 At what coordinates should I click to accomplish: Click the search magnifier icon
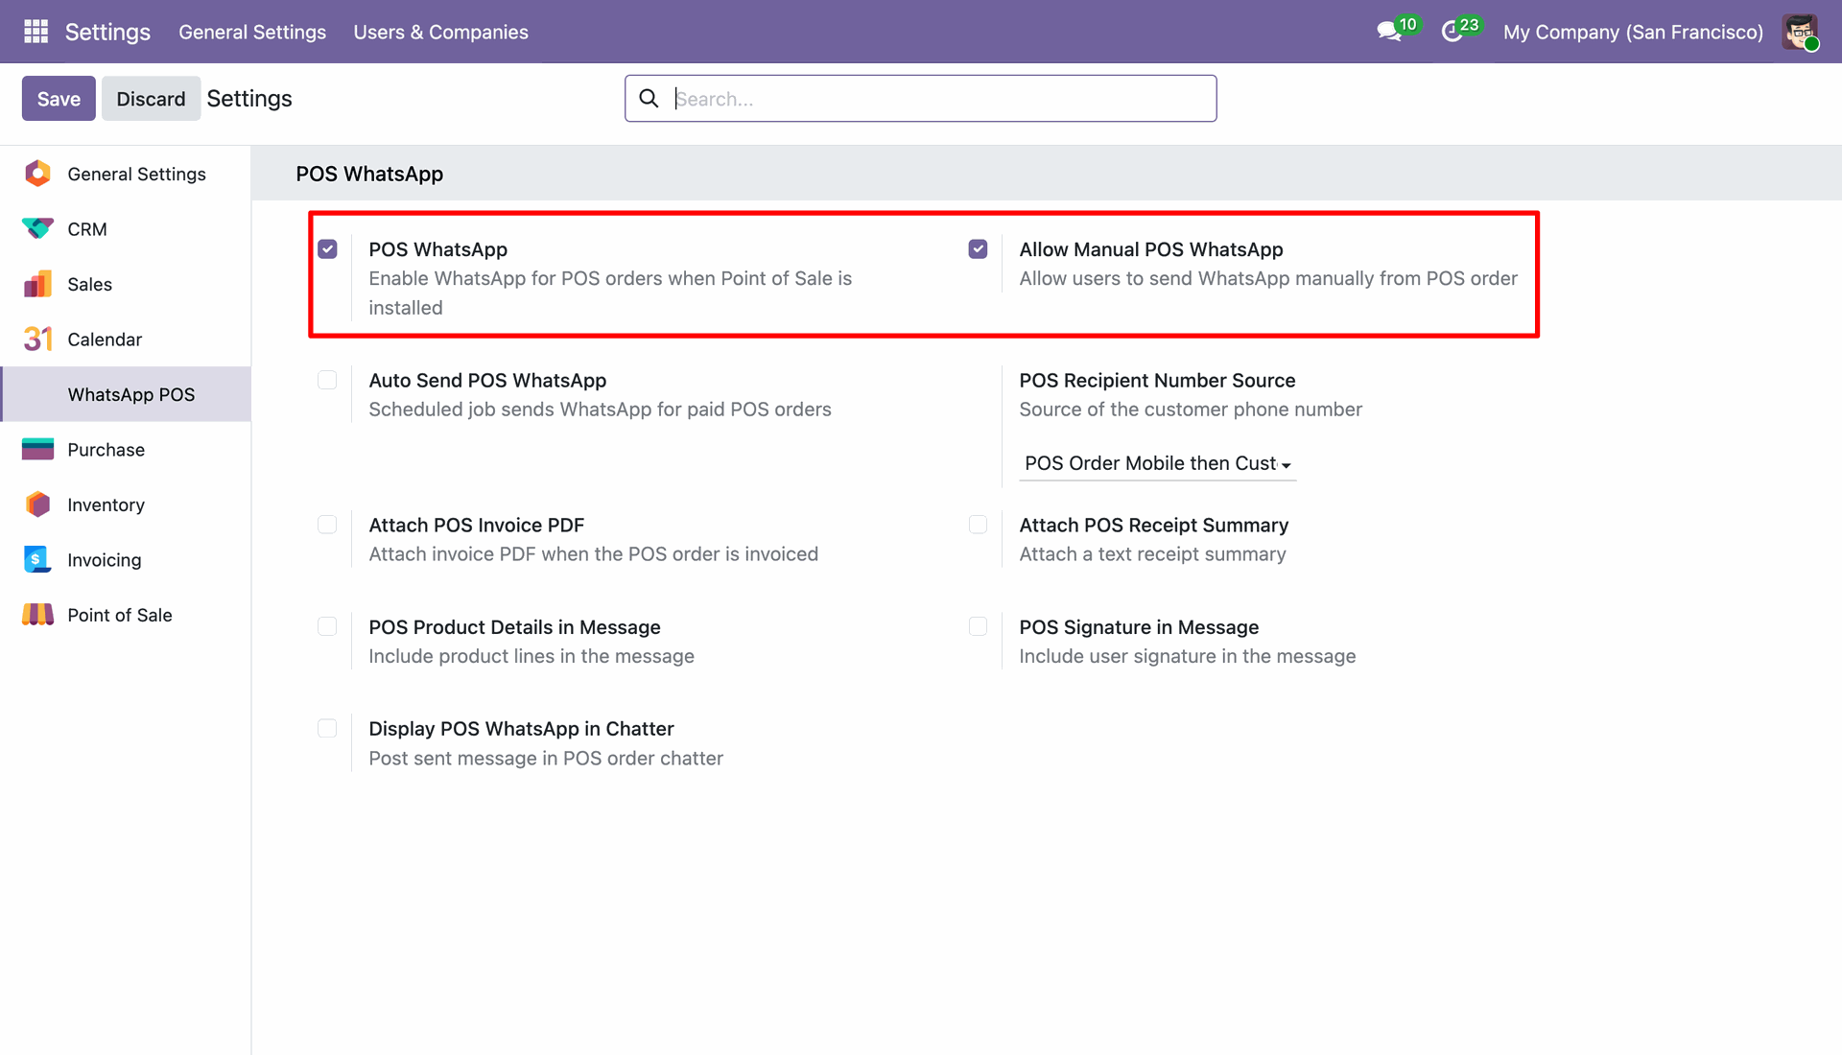[649, 99]
